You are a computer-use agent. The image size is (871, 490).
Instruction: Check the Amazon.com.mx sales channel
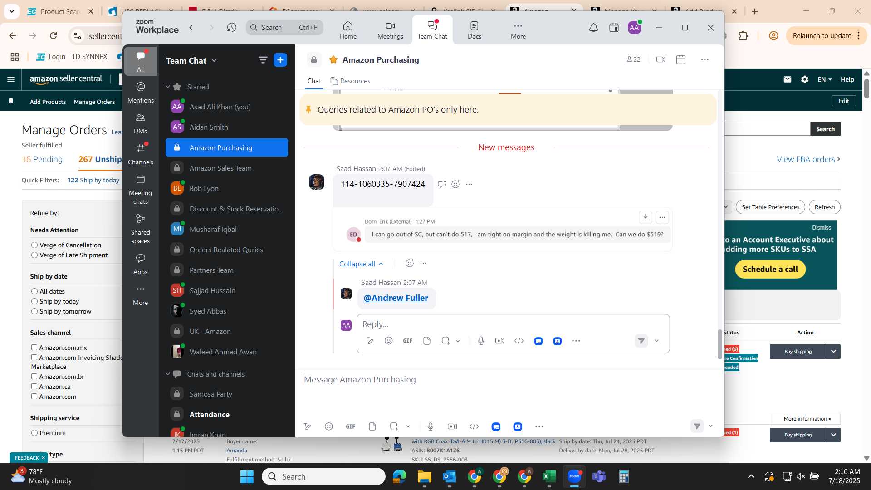pyautogui.click(x=34, y=348)
